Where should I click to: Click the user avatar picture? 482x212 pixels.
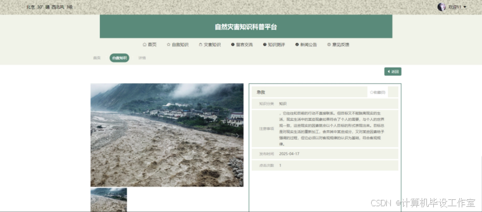tap(441, 7)
